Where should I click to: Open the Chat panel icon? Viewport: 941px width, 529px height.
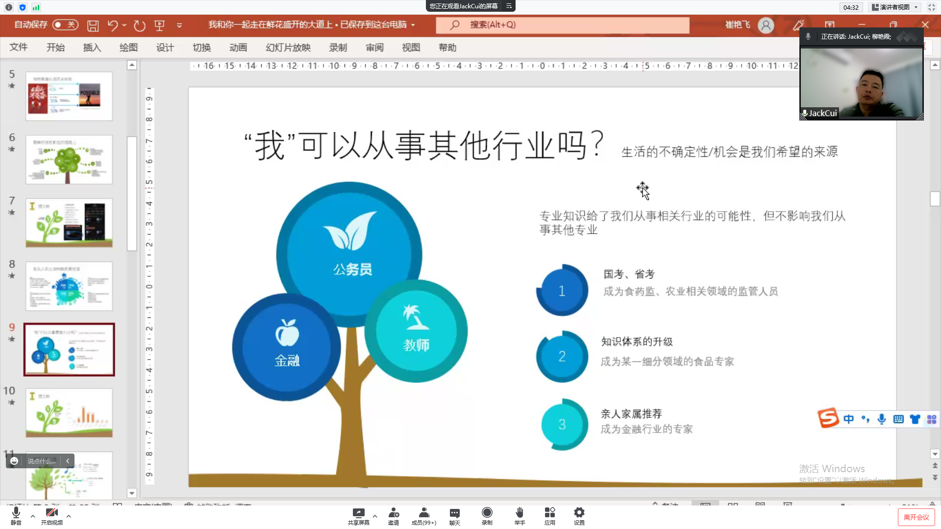pyautogui.click(x=454, y=513)
